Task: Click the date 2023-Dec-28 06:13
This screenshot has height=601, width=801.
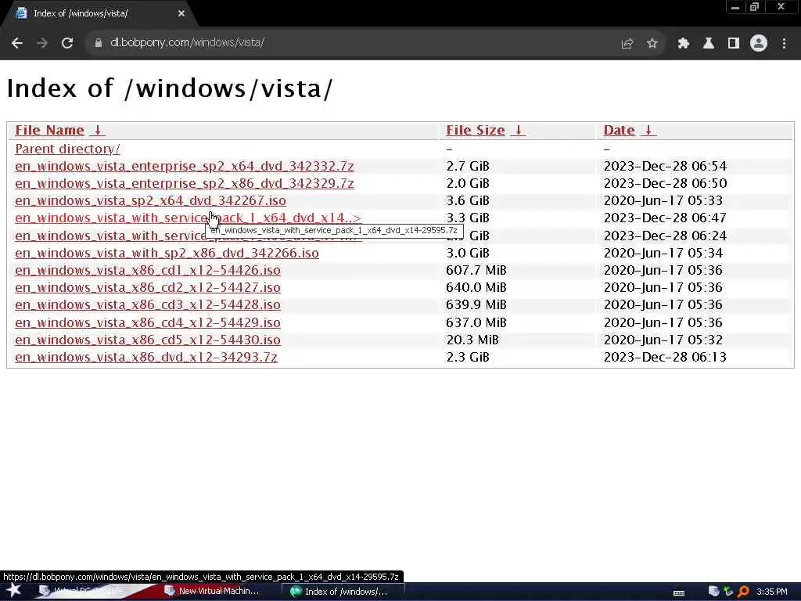Action: [665, 357]
